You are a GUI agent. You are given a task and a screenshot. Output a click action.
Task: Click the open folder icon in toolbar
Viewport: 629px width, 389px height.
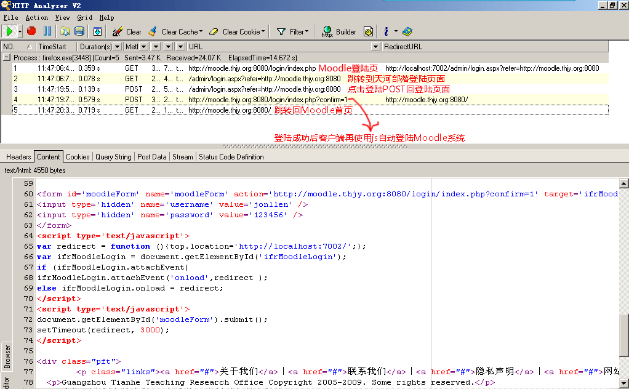[x=65, y=31]
